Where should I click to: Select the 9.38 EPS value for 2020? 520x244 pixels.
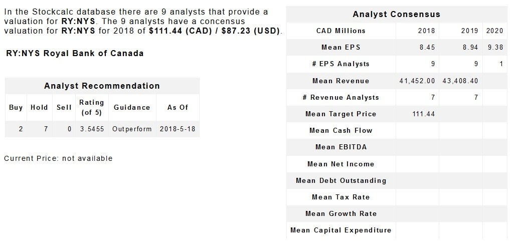click(x=495, y=47)
